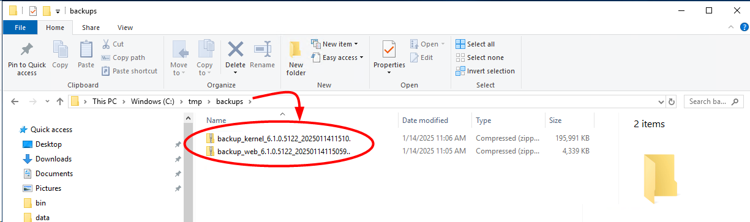Select Quick access in navigation pane
The width and height of the screenshot is (750, 222).
(x=51, y=130)
